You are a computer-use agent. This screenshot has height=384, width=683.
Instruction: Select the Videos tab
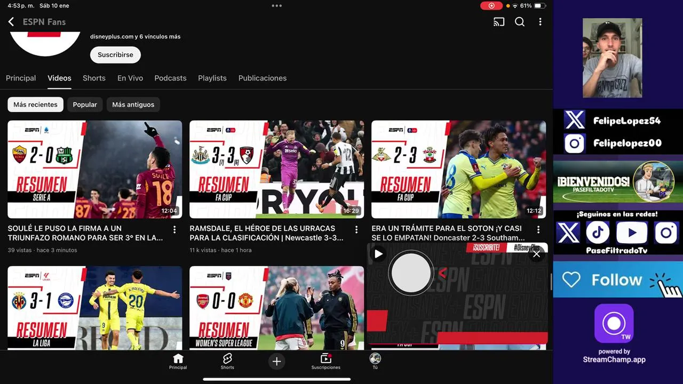[59, 78]
